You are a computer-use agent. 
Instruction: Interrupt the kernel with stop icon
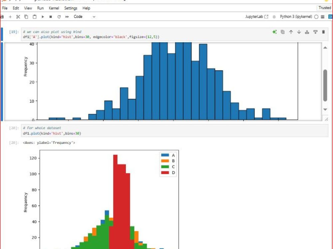pos(51,17)
